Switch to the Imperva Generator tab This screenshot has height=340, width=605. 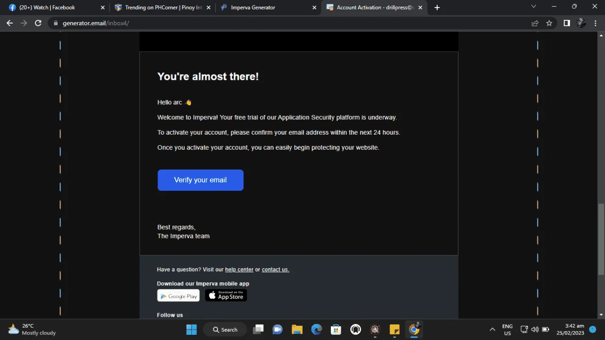pyautogui.click(x=268, y=8)
